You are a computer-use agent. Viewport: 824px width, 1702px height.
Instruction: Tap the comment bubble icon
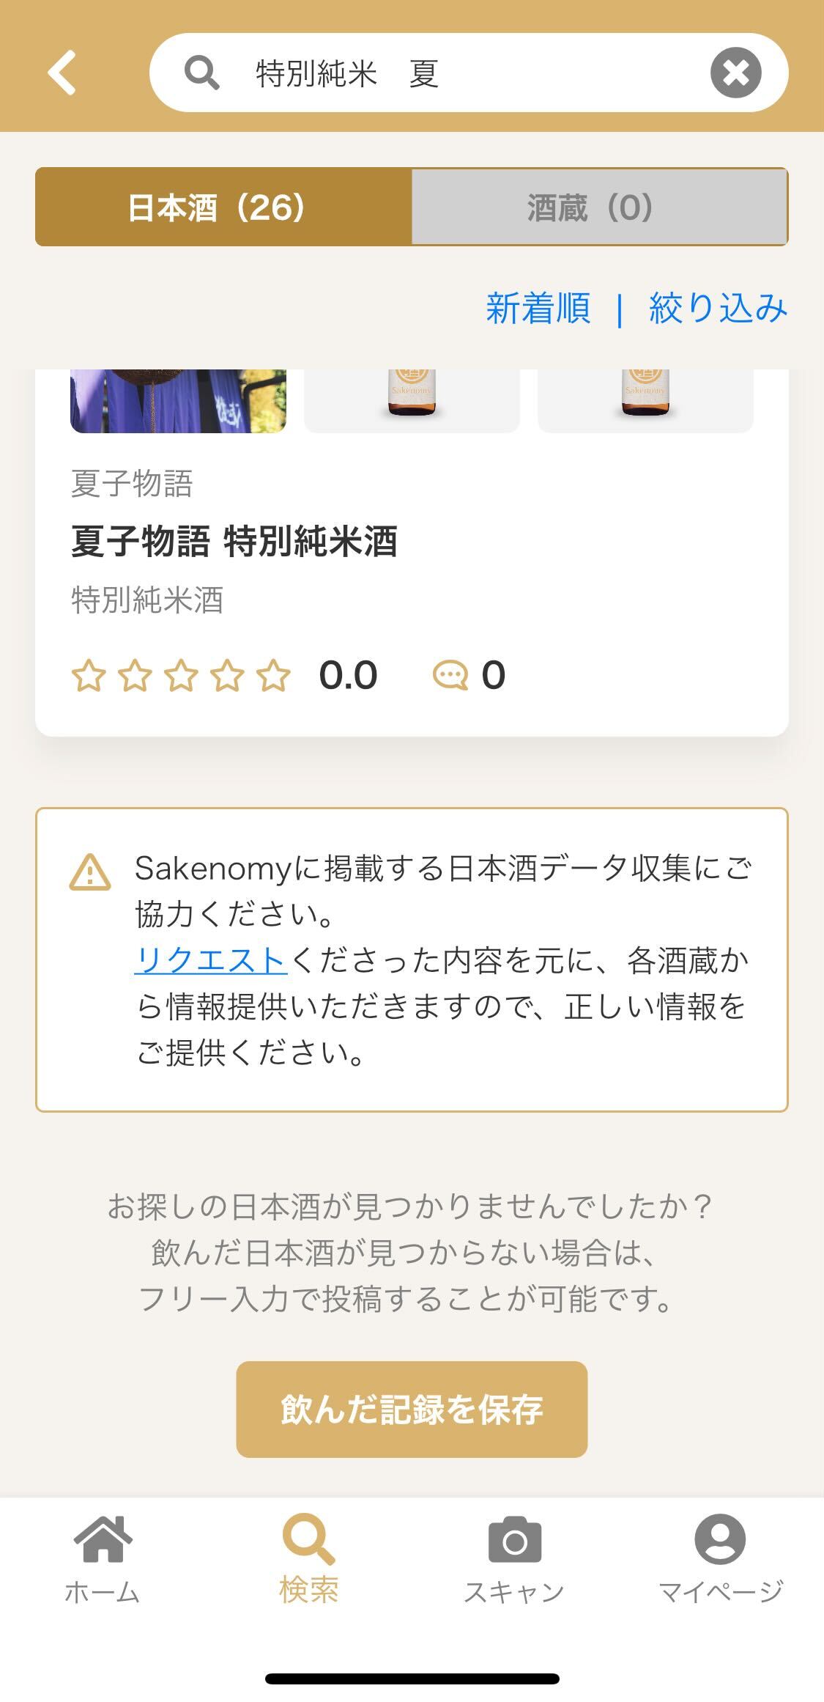450,675
